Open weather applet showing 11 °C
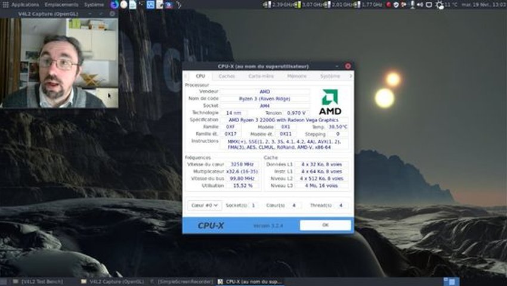The image size is (507, 286). [447, 5]
